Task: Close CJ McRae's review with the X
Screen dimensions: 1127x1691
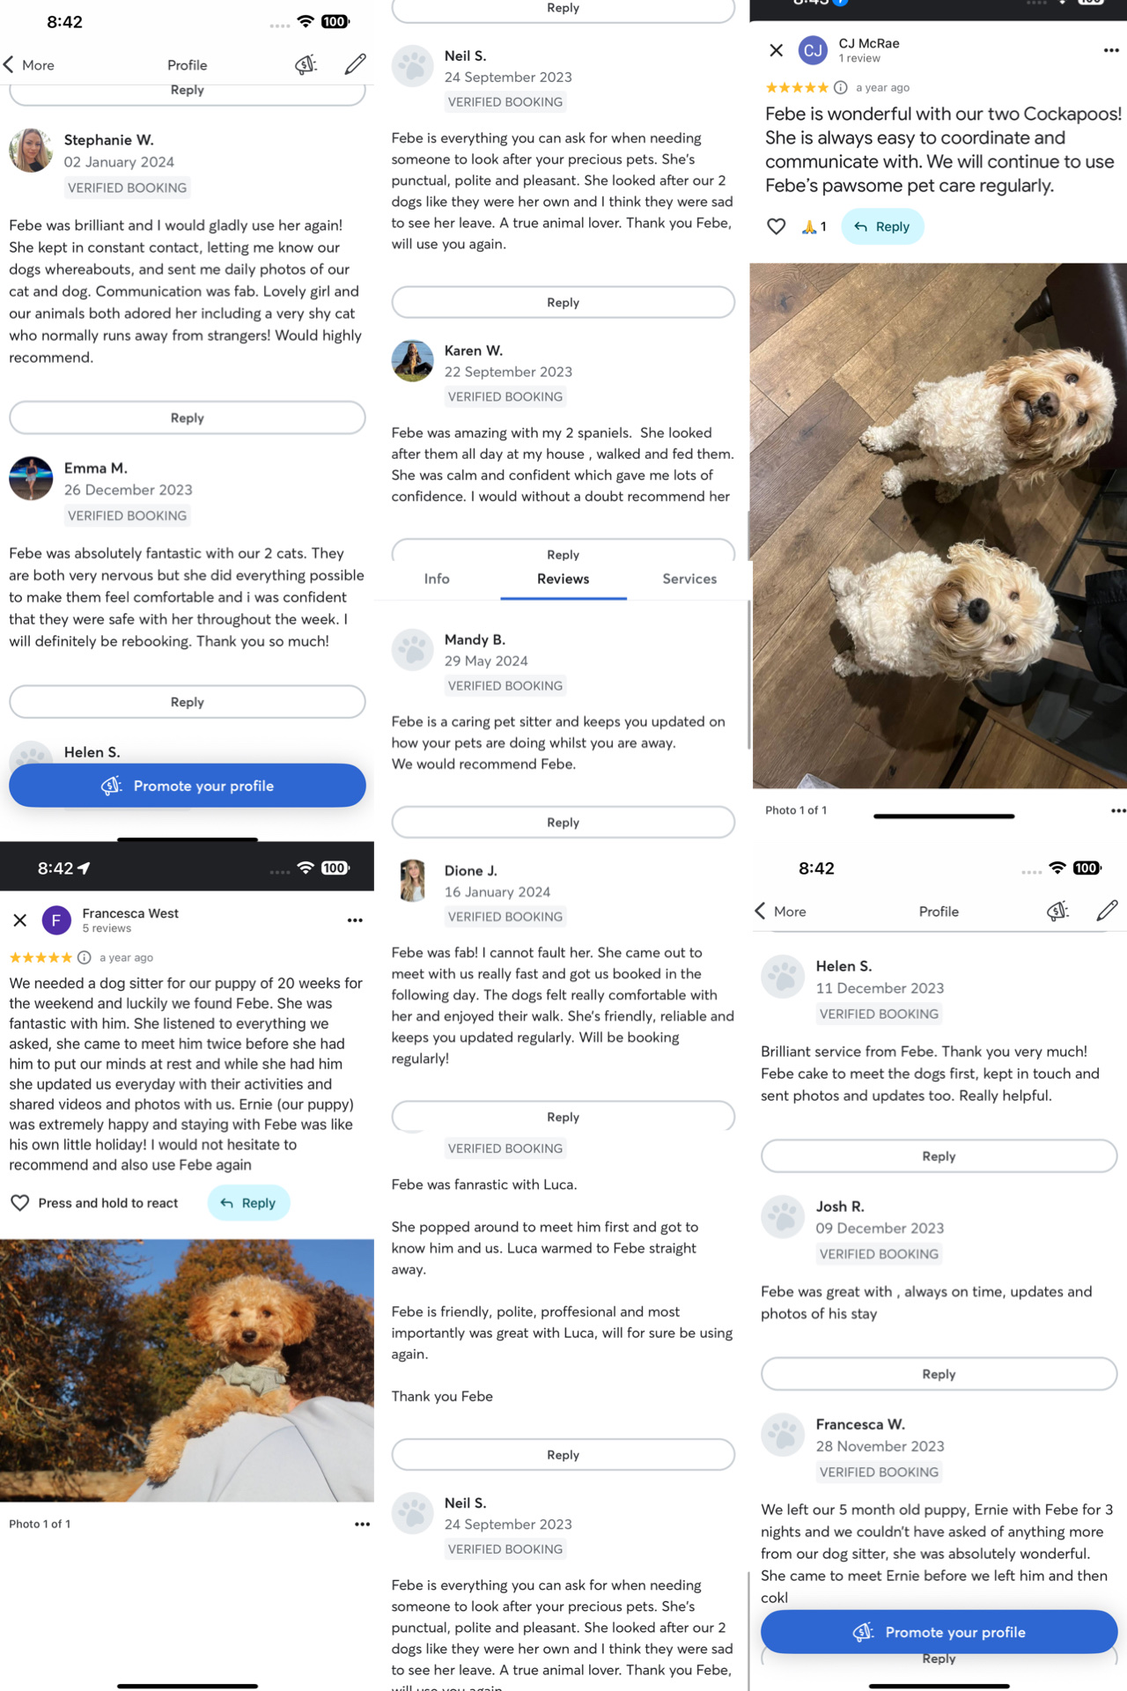Action: pyautogui.click(x=776, y=50)
